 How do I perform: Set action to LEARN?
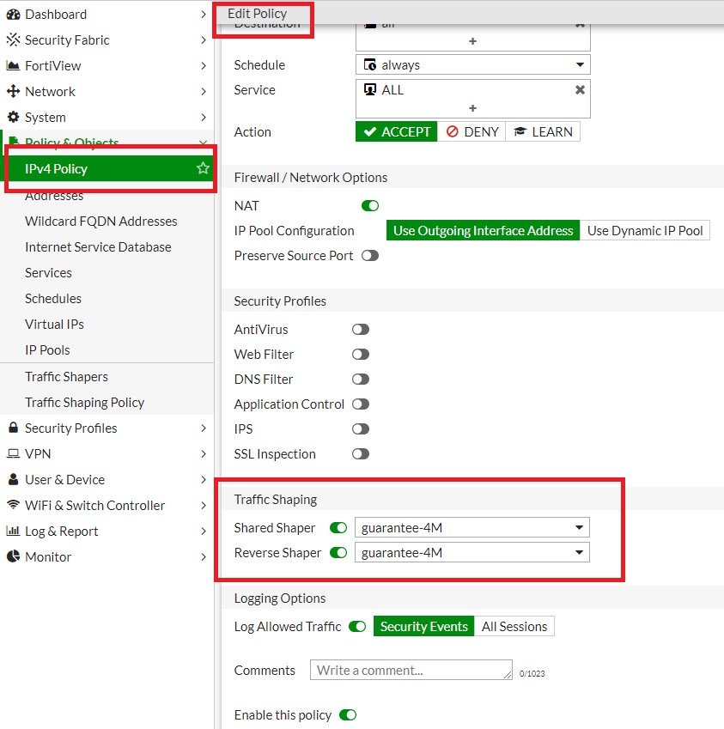(x=543, y=131)
